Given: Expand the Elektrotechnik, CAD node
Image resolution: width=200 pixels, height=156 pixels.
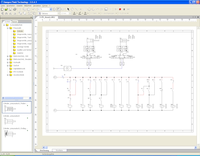Looking at the screenshot, I should 7,56.
